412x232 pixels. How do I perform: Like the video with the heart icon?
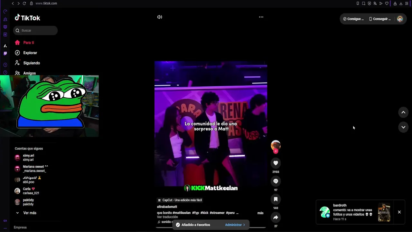point(276,163)
